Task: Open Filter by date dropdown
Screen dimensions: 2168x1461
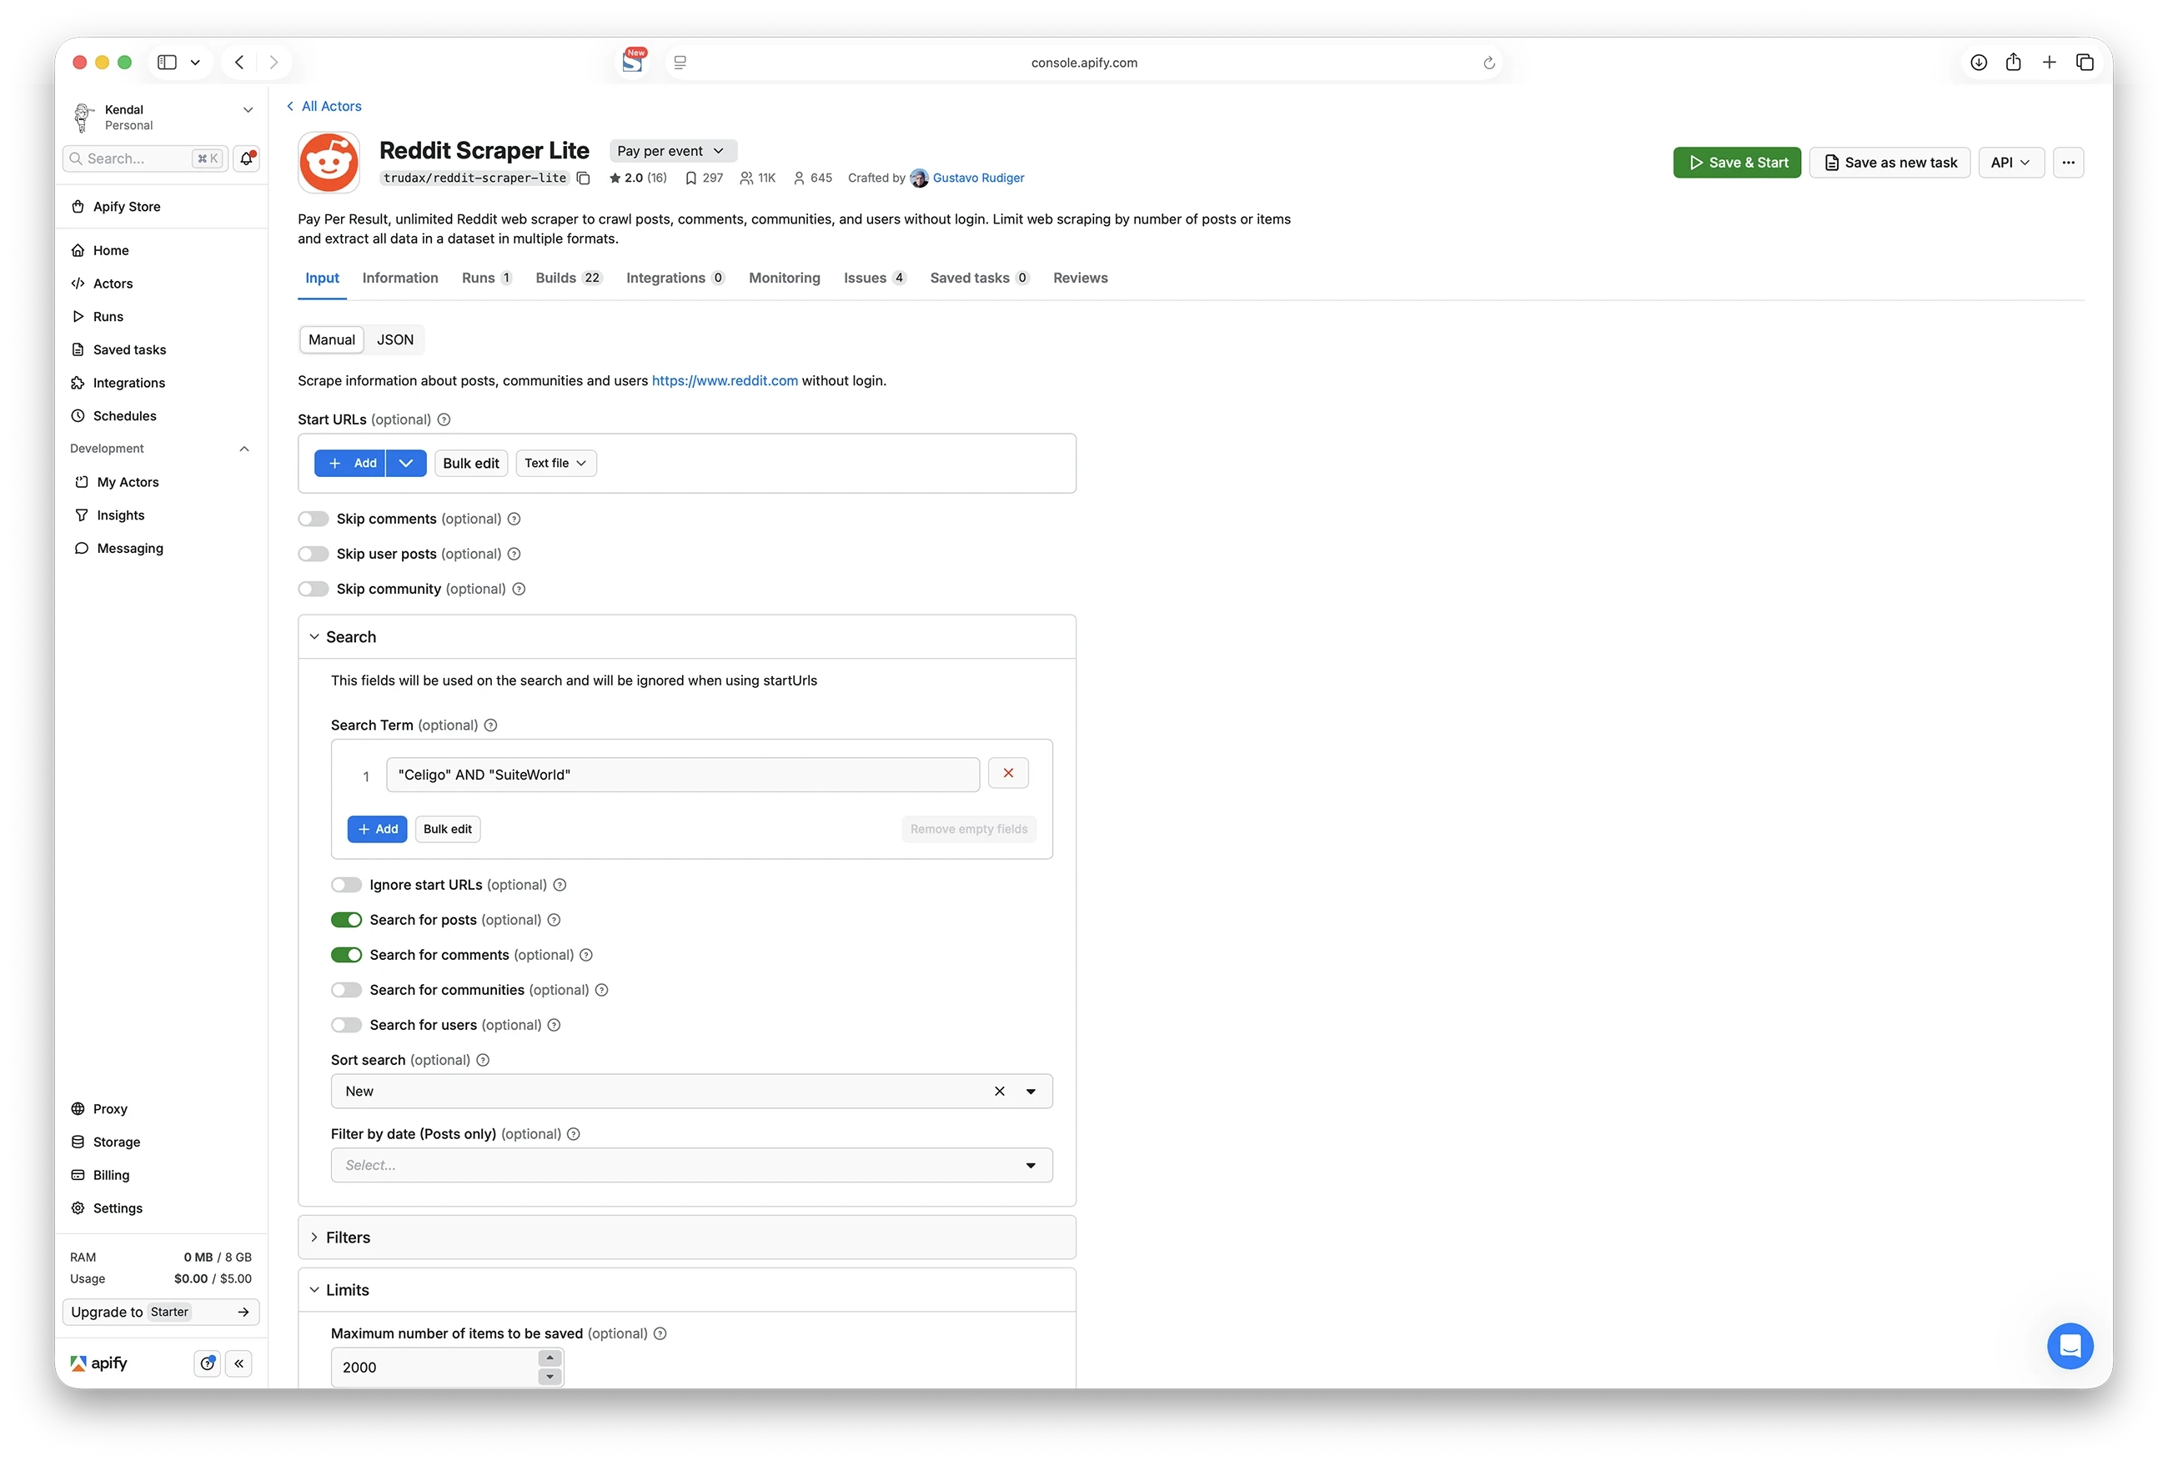Action: (x=691, y=1165)
